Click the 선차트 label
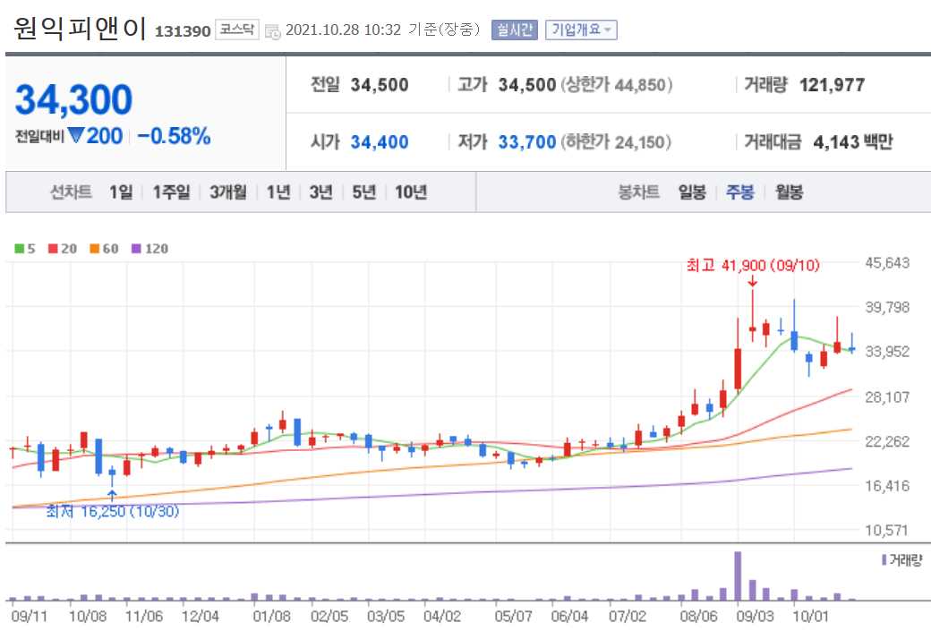The width and height of the screenshot is (931, 639). (71, 192)
